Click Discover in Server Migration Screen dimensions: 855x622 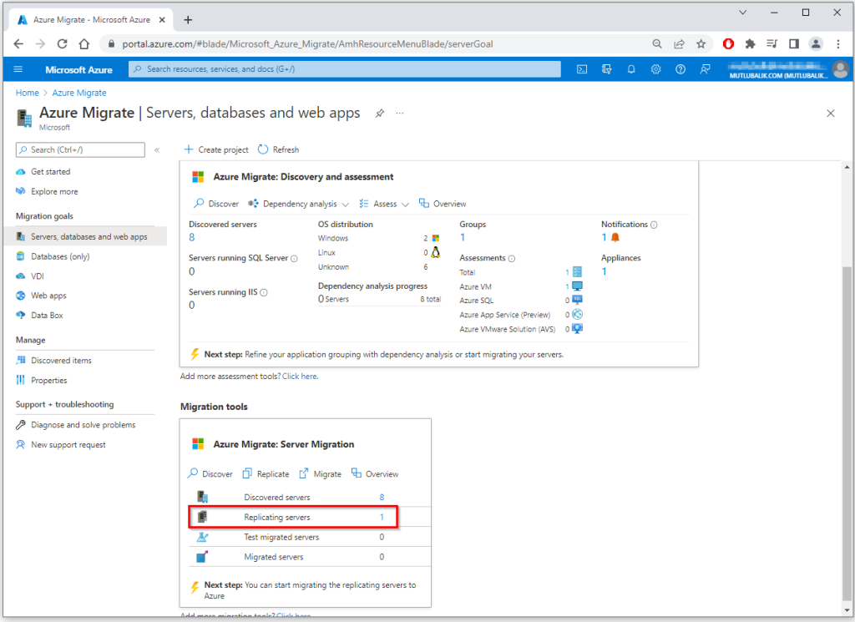[x=210, y=474]
